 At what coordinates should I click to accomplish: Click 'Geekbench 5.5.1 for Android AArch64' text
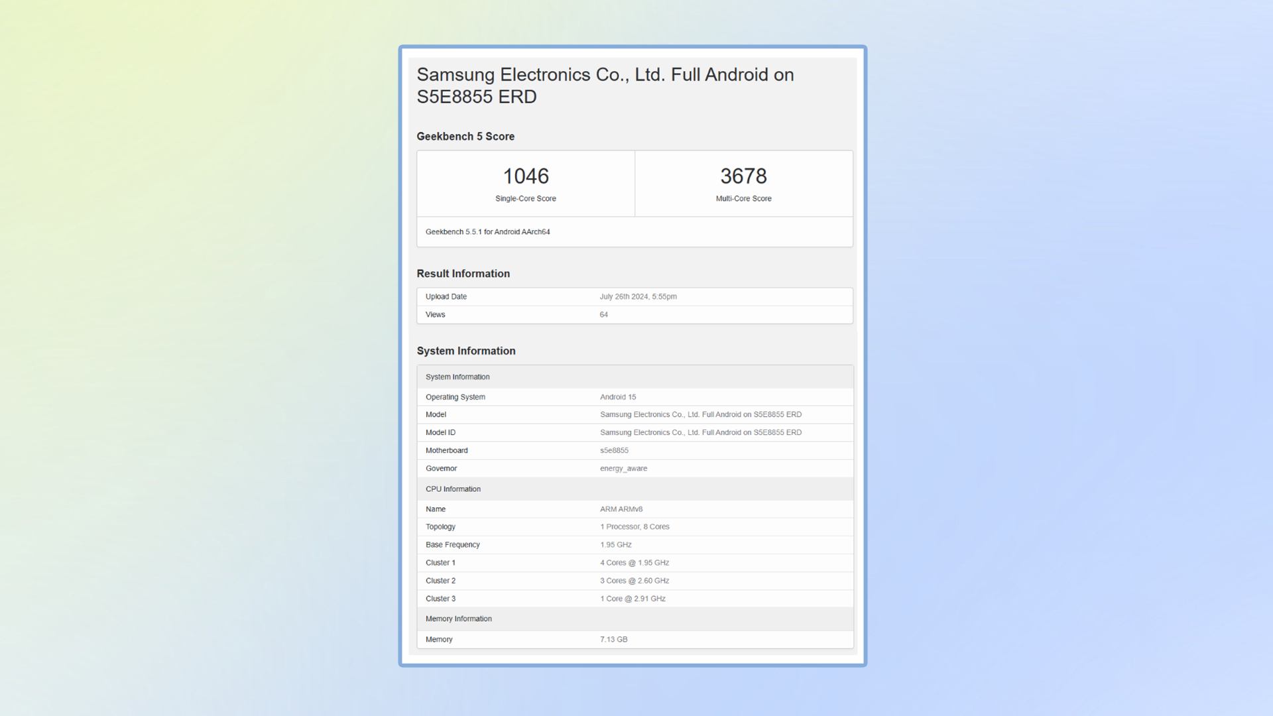tap(487, 232)
